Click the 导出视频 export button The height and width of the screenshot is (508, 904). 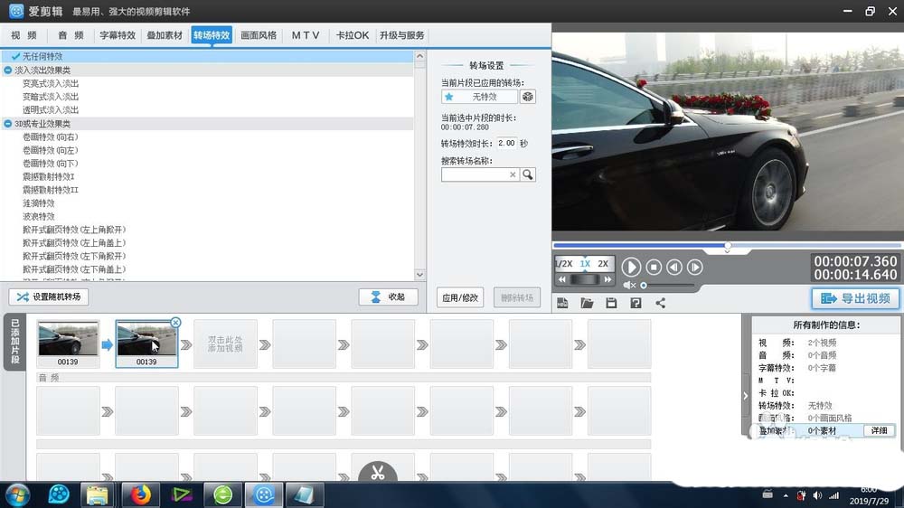tap(855, 298)
